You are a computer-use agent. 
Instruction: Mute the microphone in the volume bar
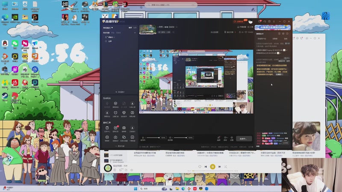click(x=143, y=138)
